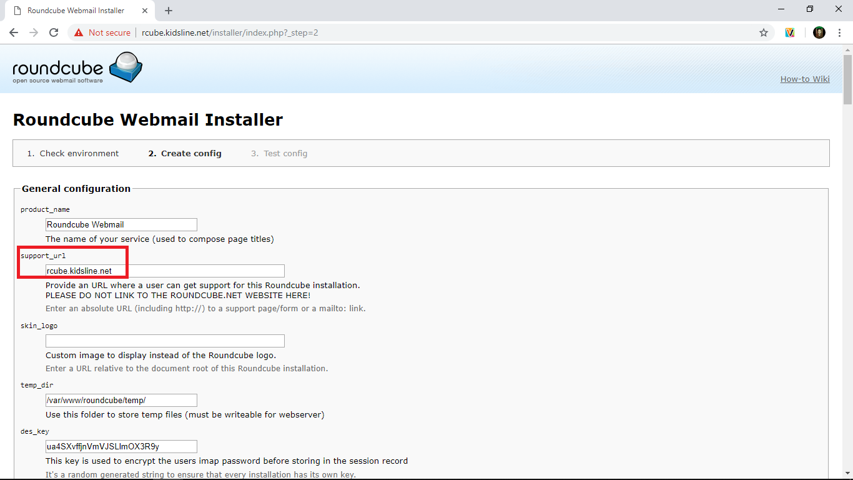Click the scrollbar up arrow

point(847,49)
